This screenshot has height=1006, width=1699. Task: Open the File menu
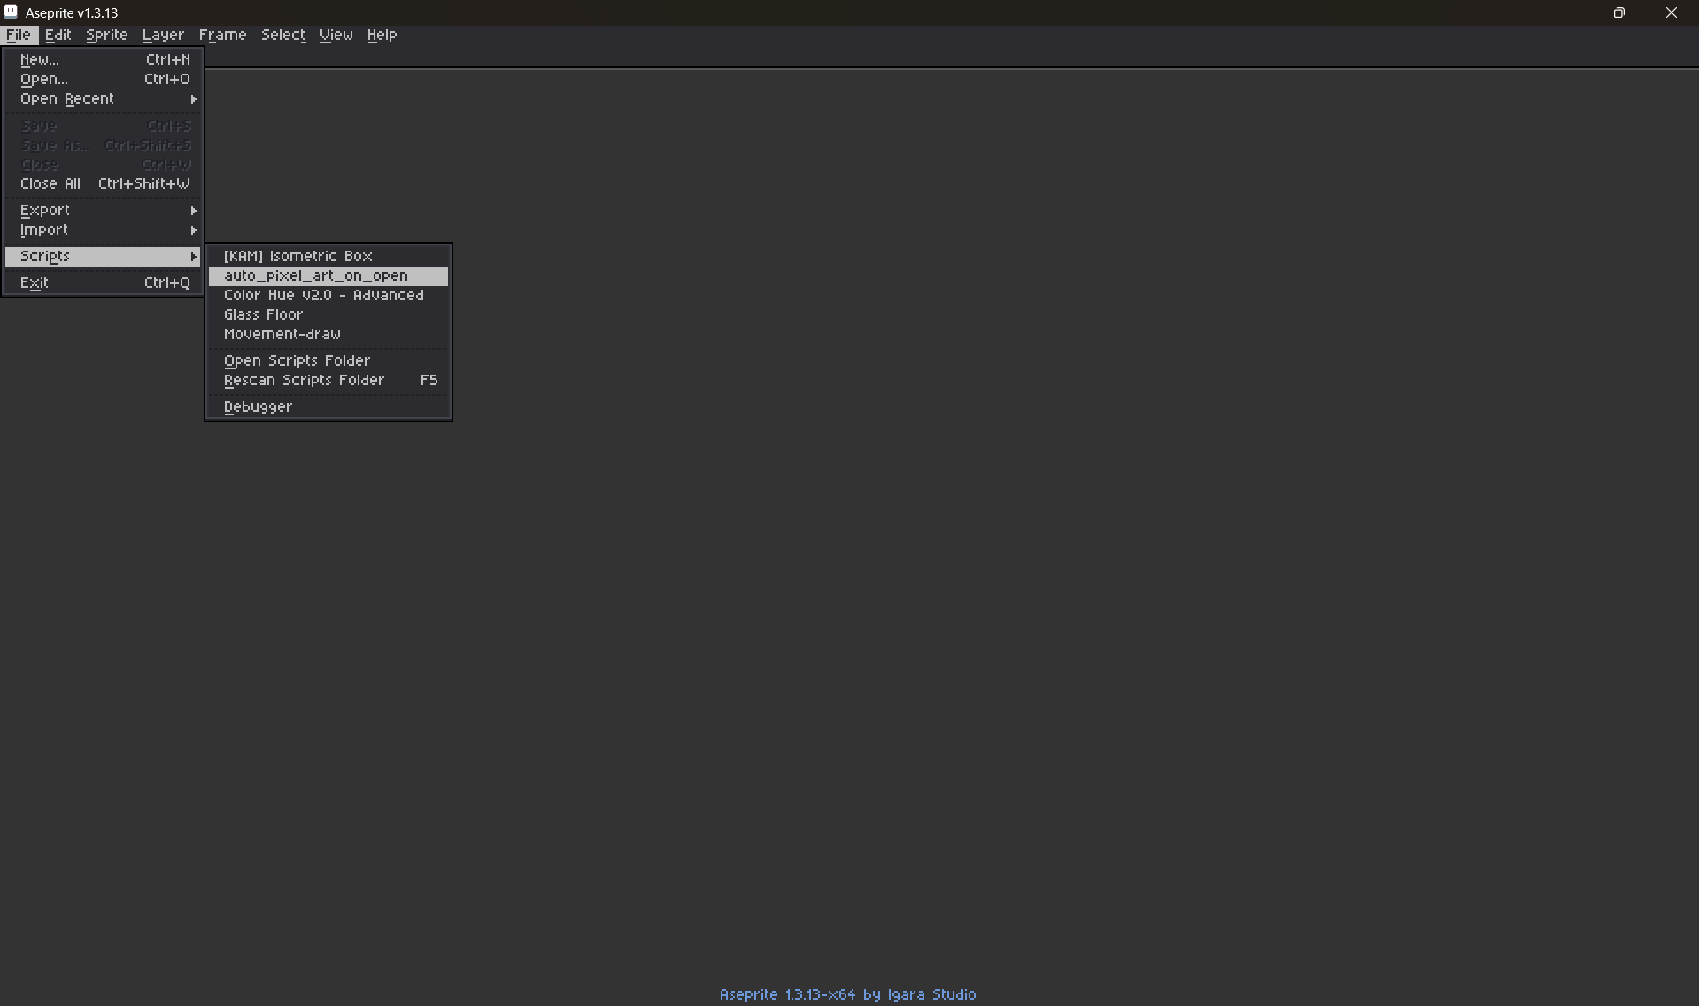tap(19, 35)
